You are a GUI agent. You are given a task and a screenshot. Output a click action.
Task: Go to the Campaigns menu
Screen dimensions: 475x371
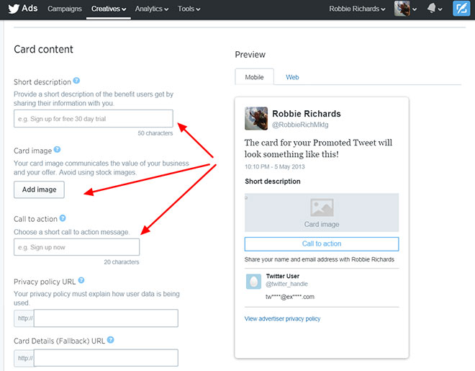[64, 9]
